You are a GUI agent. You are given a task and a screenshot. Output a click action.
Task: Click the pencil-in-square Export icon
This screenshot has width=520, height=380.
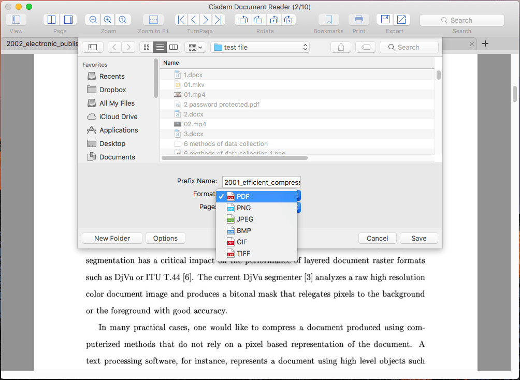tap(401, 20)
